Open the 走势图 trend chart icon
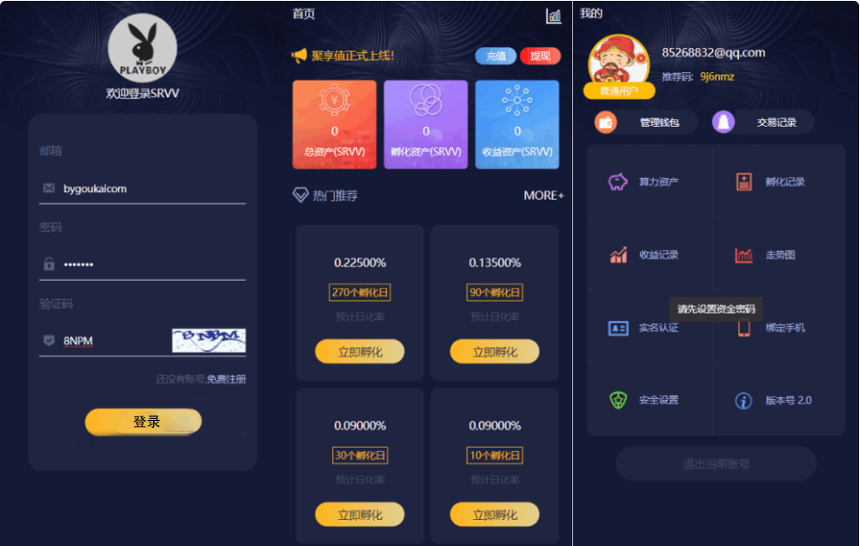 coord(743,255)
